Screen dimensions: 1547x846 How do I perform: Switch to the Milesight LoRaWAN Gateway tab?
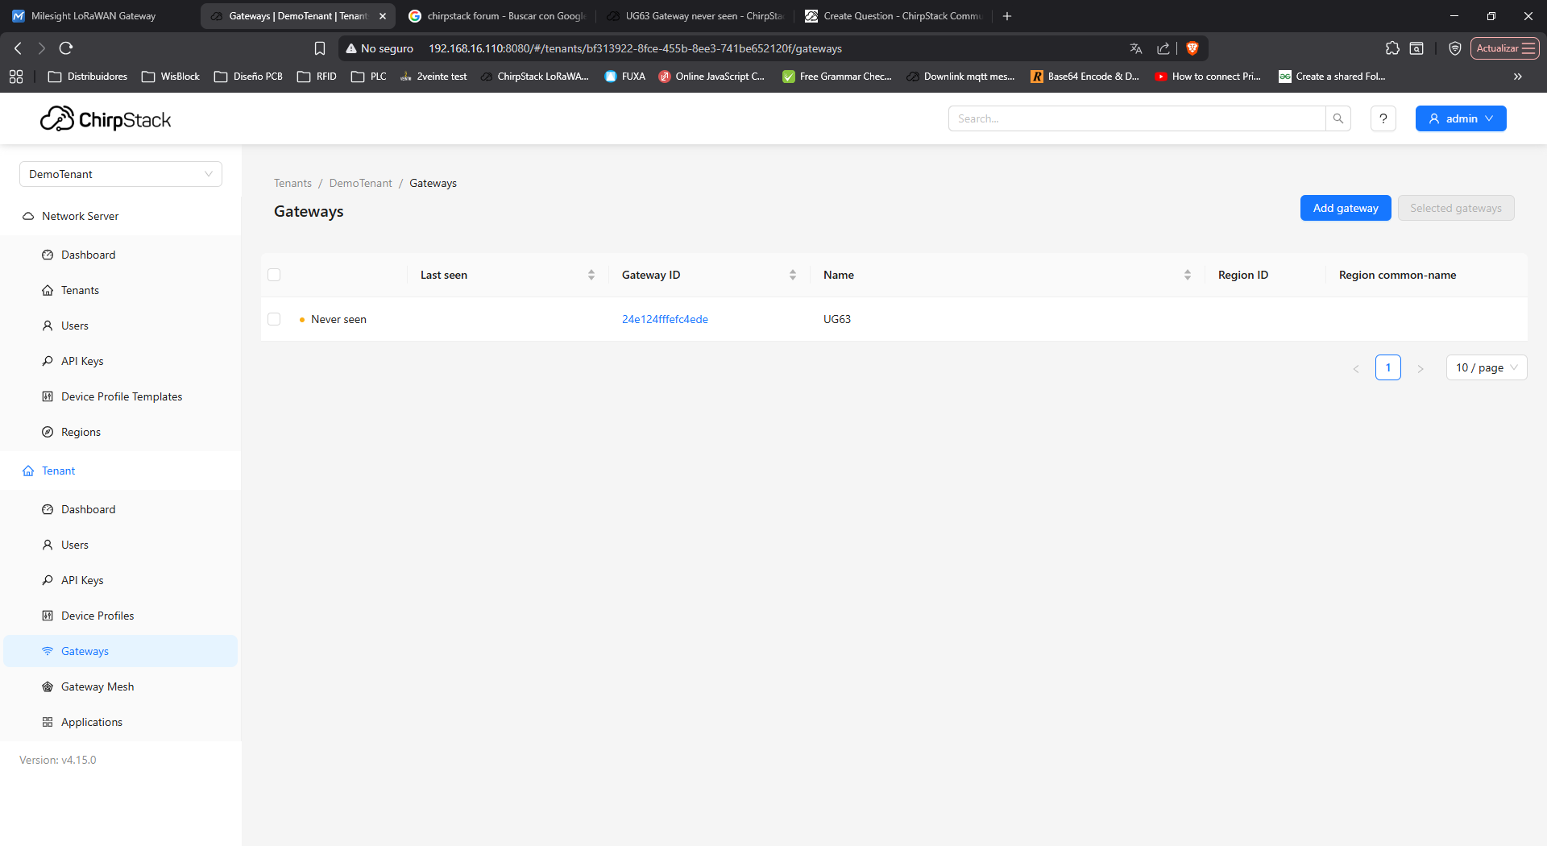[x=93, y=16]
